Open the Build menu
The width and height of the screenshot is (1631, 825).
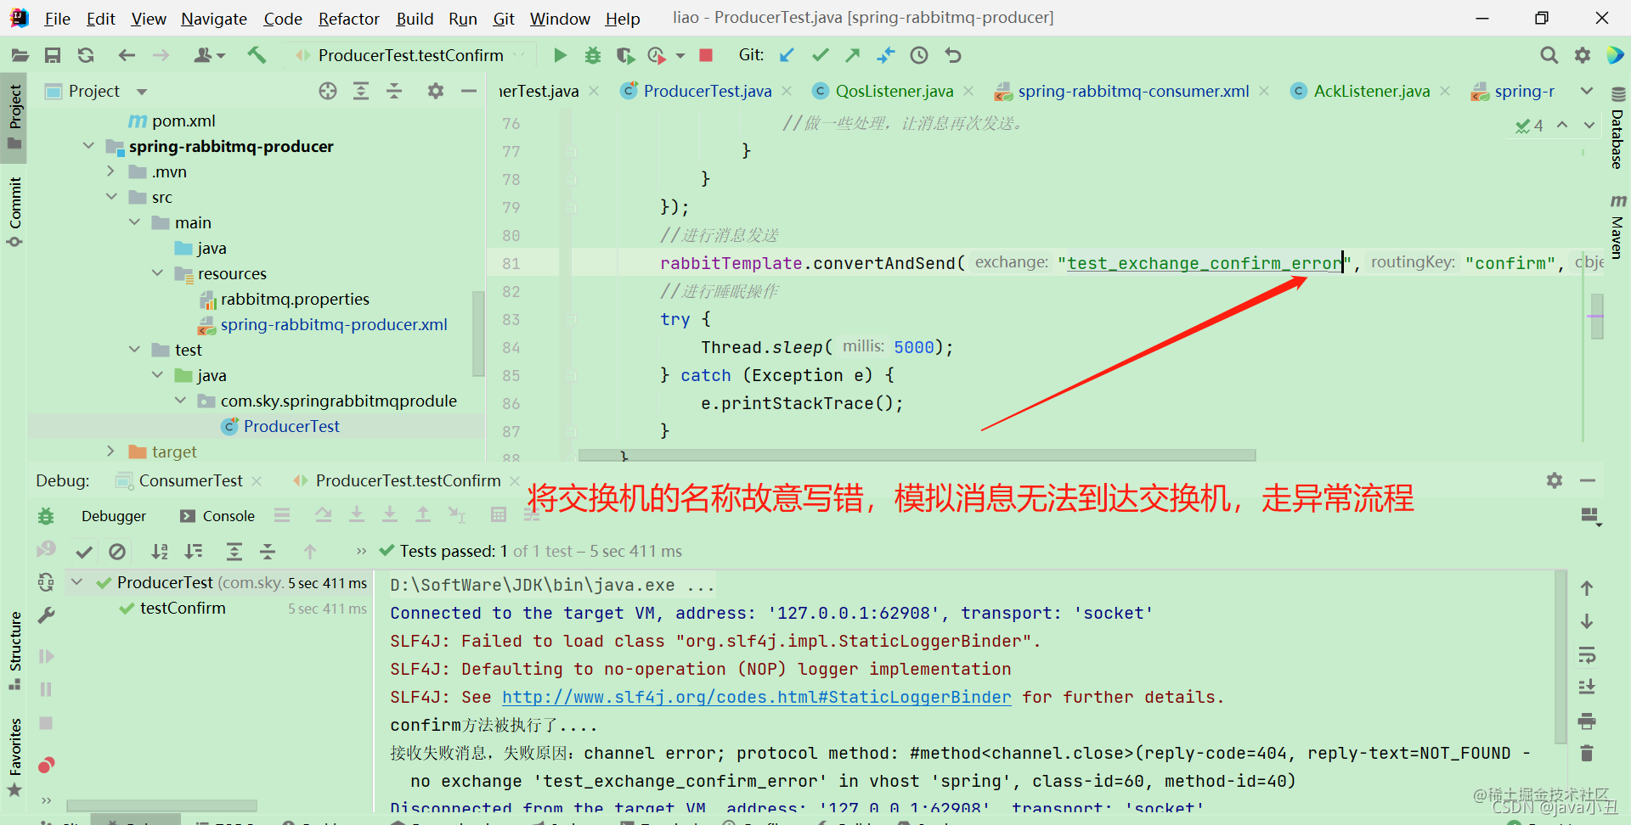pyautogui.click(x=415, y=19)
